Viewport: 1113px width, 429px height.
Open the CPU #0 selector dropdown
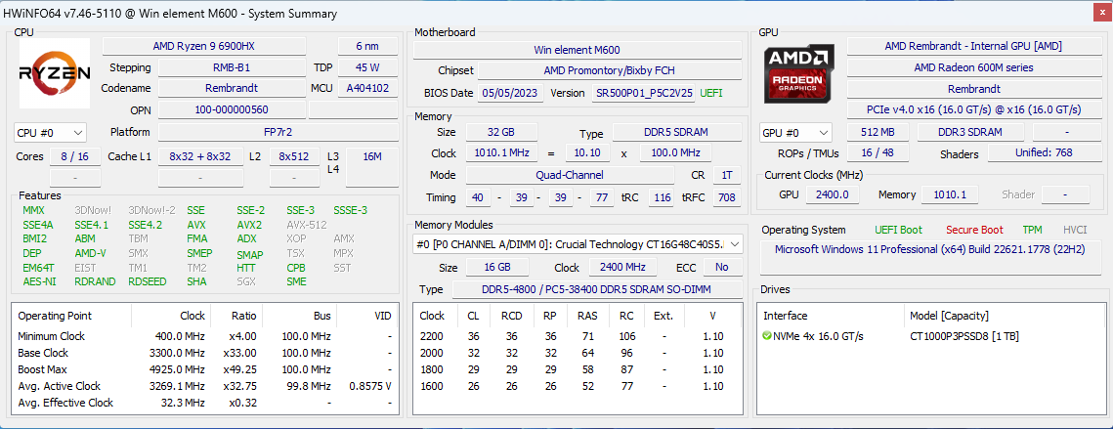[51, 133]
